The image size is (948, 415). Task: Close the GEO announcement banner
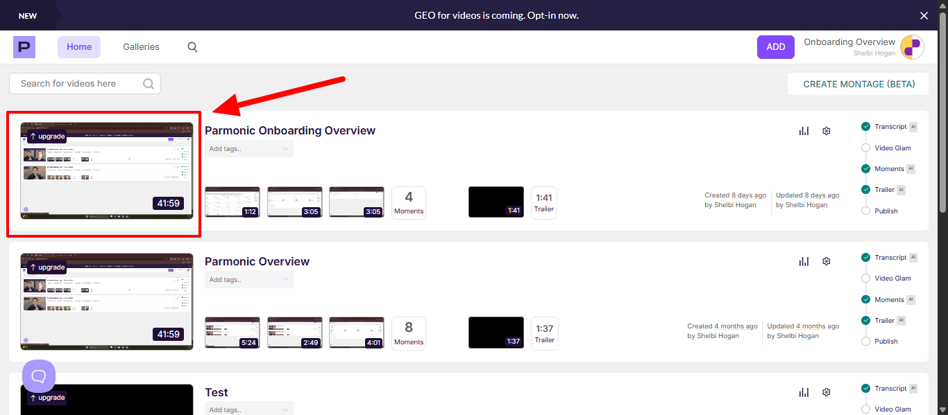point(924,15)
